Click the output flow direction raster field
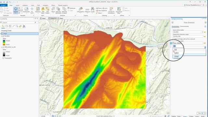Image resolution: width=208 pixels, height=117 pixels. tap(188, 36)
